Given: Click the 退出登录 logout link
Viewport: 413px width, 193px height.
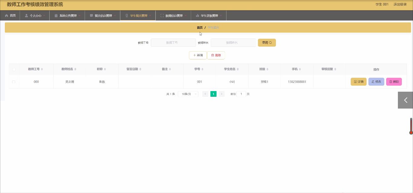Looking at the screenshot, I should 400,5.
